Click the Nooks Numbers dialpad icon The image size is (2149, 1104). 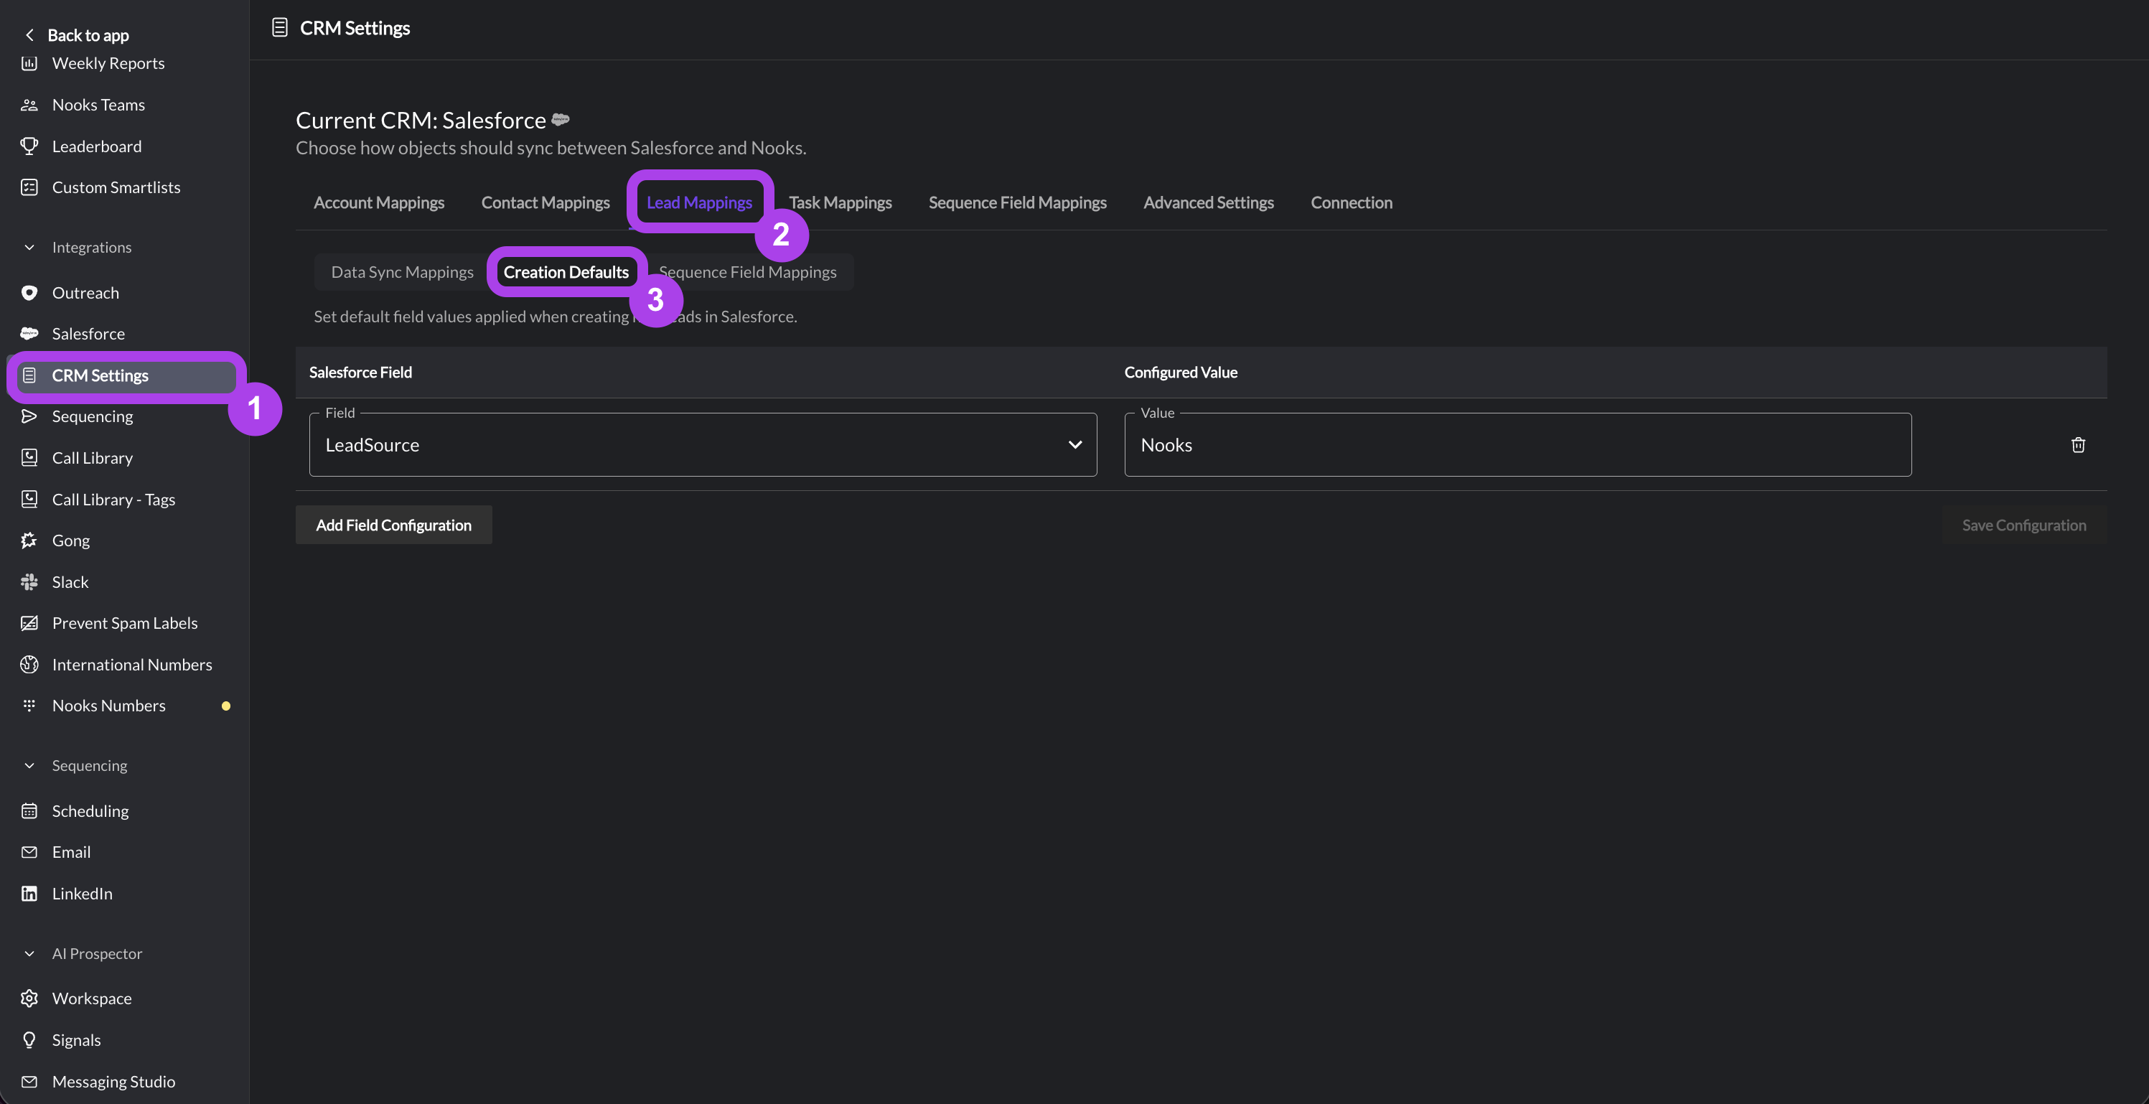pos(29,706)
